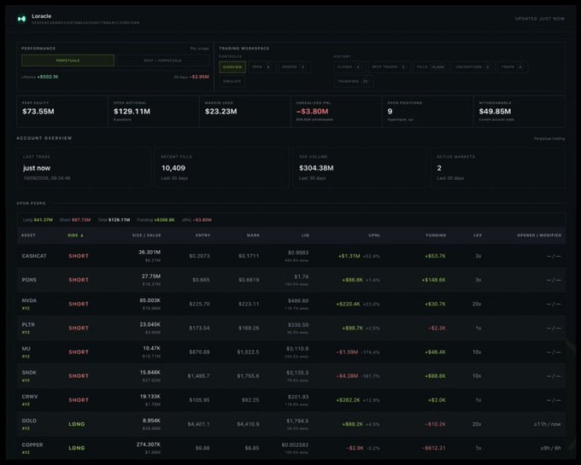Click the Last Trade 'just now' value
This screenshot has height=465, width=581.
click(37, 168)
